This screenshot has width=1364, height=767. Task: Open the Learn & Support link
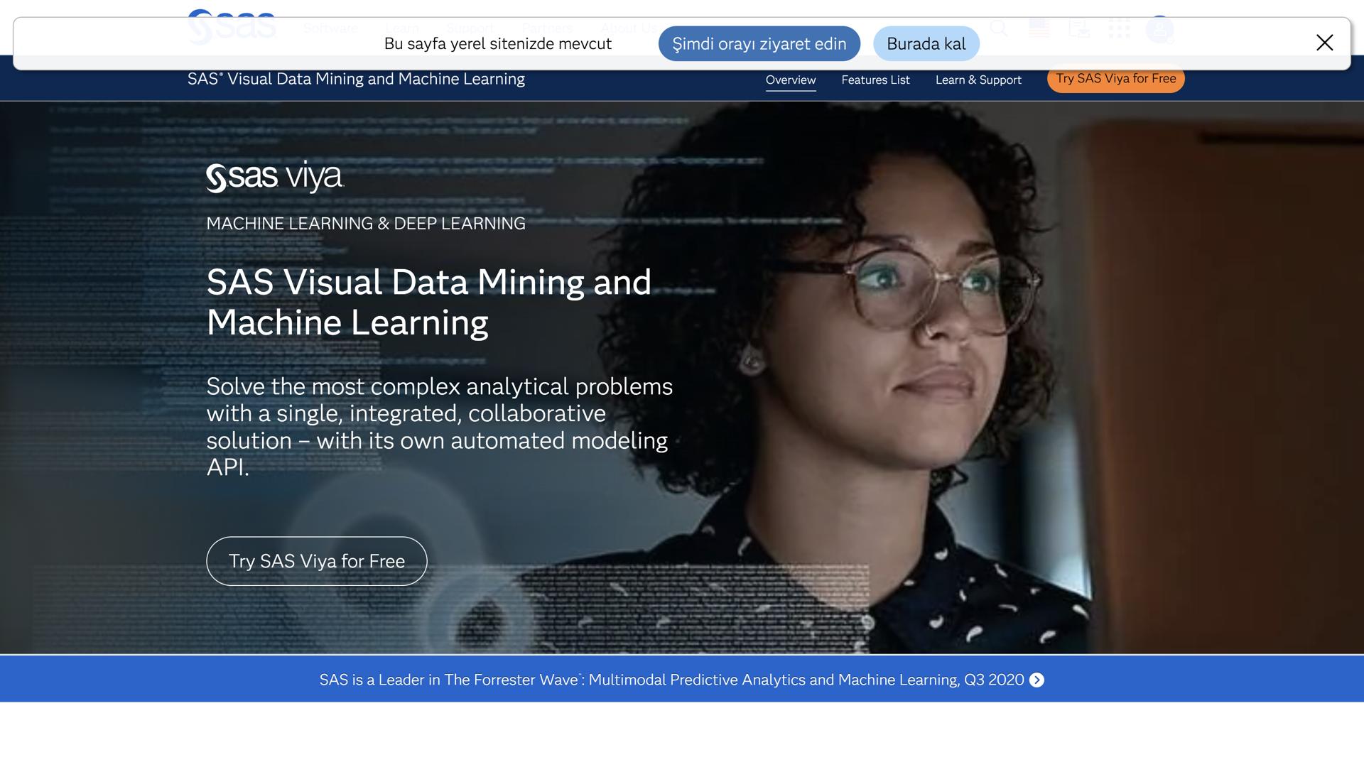[x=978, y=80]
